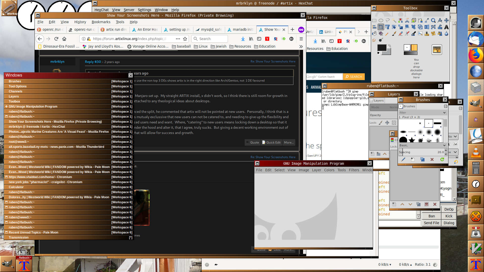Click the orange SEARCH button
484x272 pixels.
point(354,77)
